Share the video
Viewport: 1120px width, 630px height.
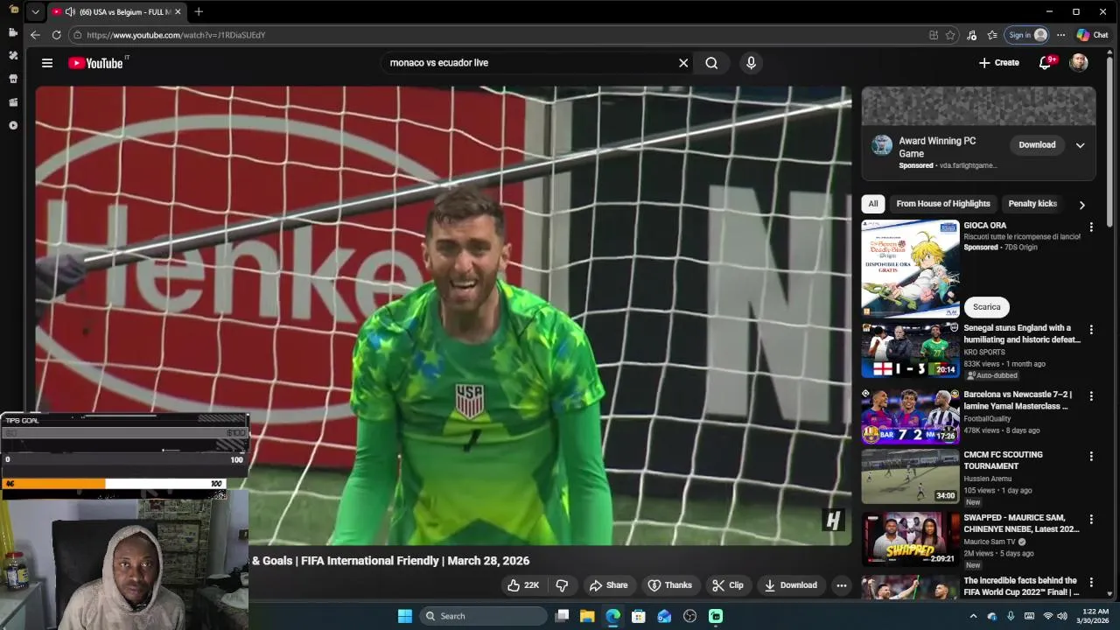(x=608, y=585)
